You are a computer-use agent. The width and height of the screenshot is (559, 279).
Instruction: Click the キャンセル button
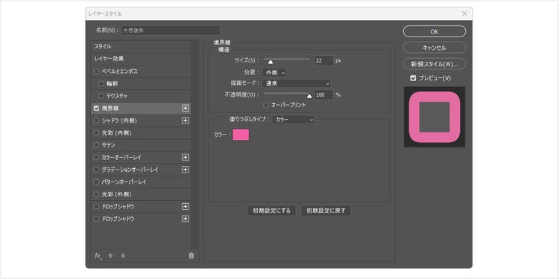pyautogui.click(x=435, y=48)
